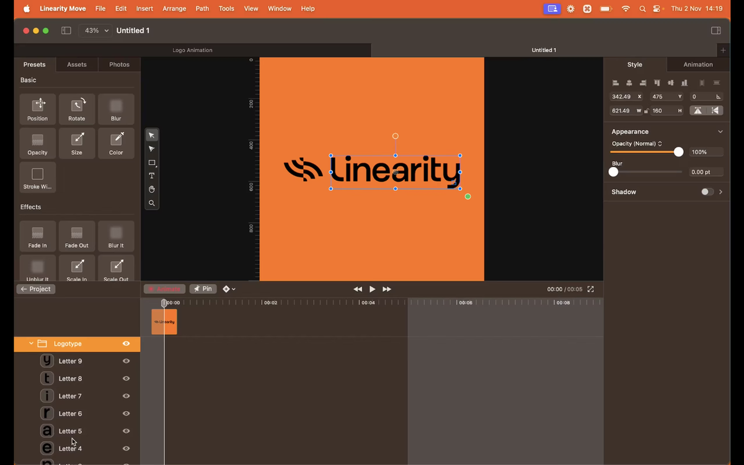Select the Zoom magnifier tool
The image size is (744, 465).
(152, 203)
